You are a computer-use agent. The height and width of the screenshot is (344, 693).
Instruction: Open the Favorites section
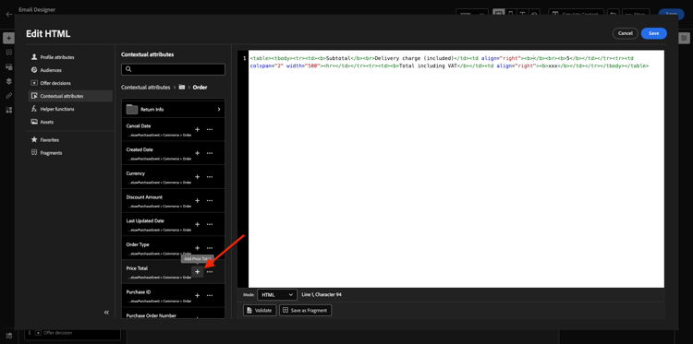tap(70, 140)
